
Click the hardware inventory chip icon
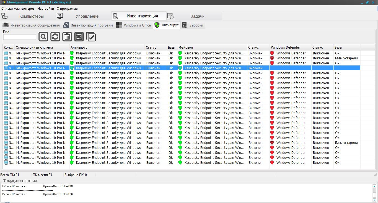click(5, 25)
